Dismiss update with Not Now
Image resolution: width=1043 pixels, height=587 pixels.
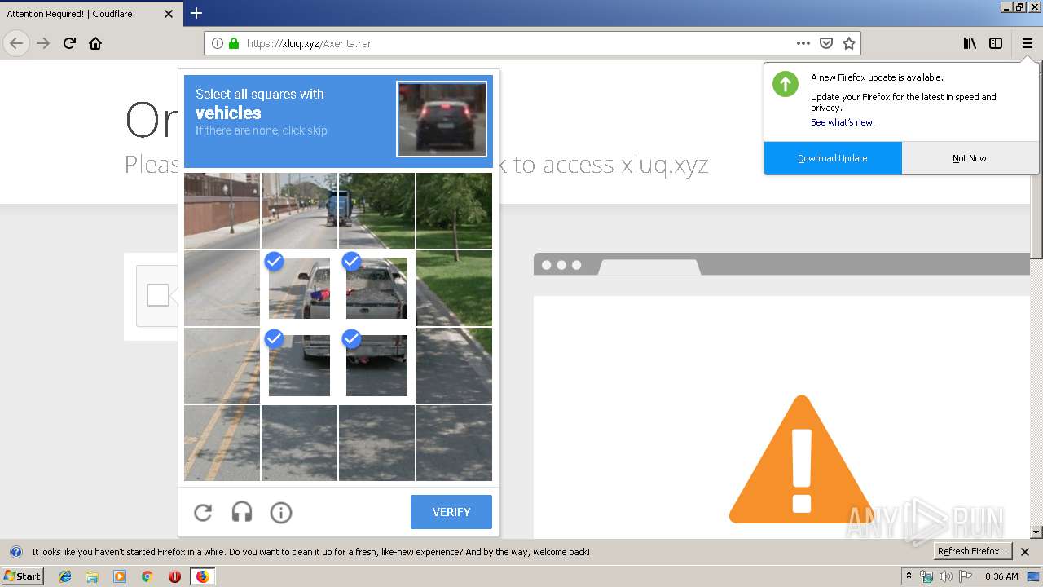(x=970, y=158)
